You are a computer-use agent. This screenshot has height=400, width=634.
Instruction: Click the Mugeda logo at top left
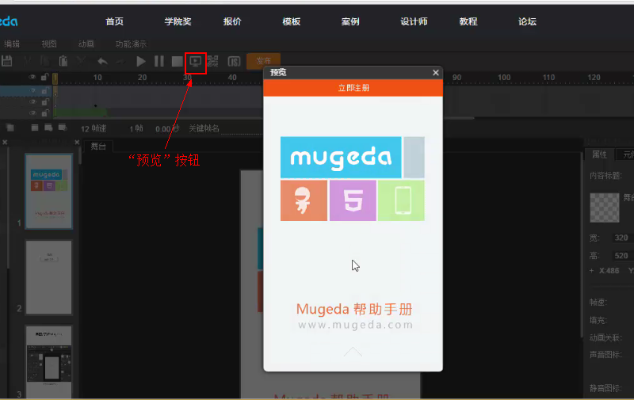click(x=8, y=21)
